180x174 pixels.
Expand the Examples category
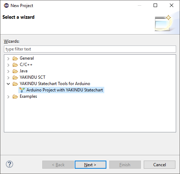(8, 97)
